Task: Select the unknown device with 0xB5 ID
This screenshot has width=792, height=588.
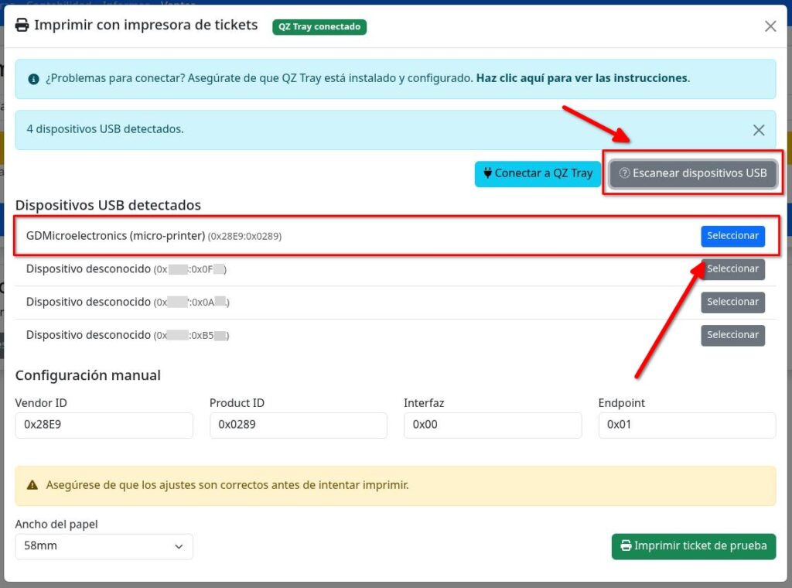Action: click(732, 335)
